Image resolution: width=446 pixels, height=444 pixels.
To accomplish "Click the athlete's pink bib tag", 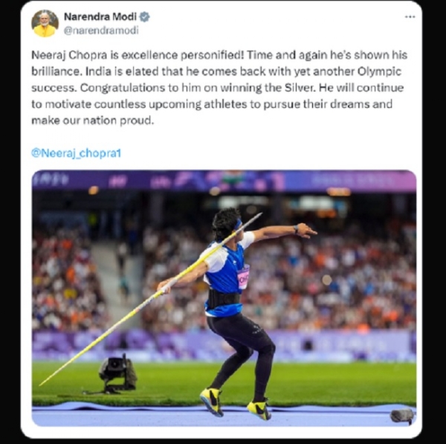I will click(x=244, y=277).
